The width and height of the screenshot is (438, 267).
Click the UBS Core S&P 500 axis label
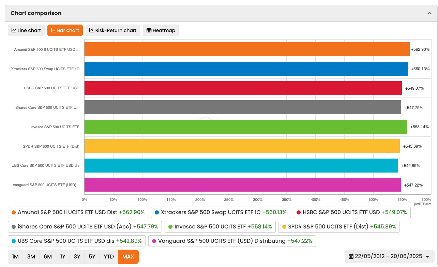(46, 166)
